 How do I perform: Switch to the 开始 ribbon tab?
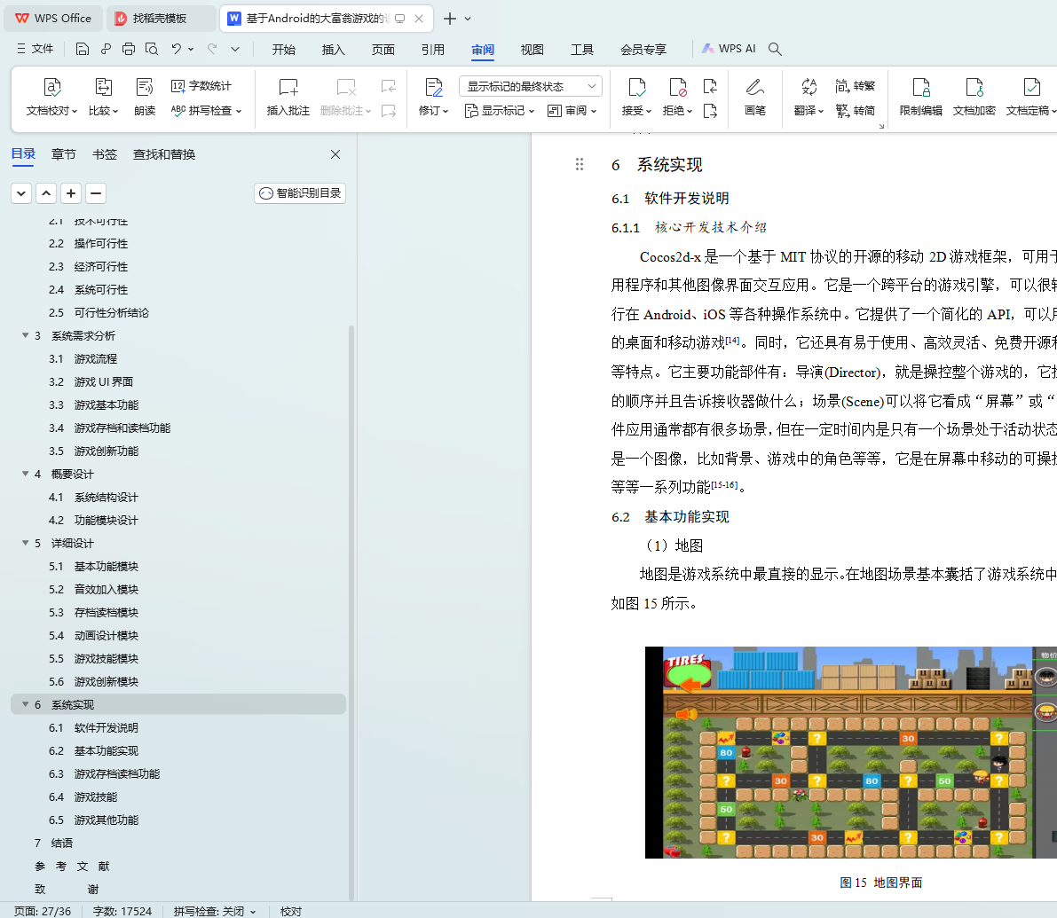point(284,49)
